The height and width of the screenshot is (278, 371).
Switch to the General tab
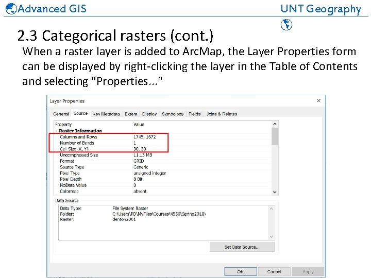point(61,114)
